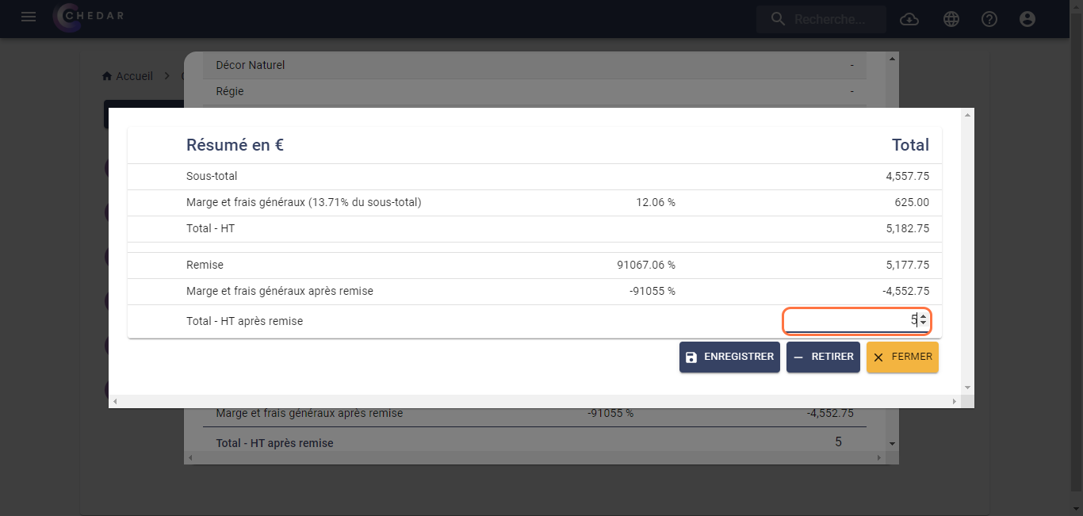Click the Total - HT value 5,182.75

point(907,228)
